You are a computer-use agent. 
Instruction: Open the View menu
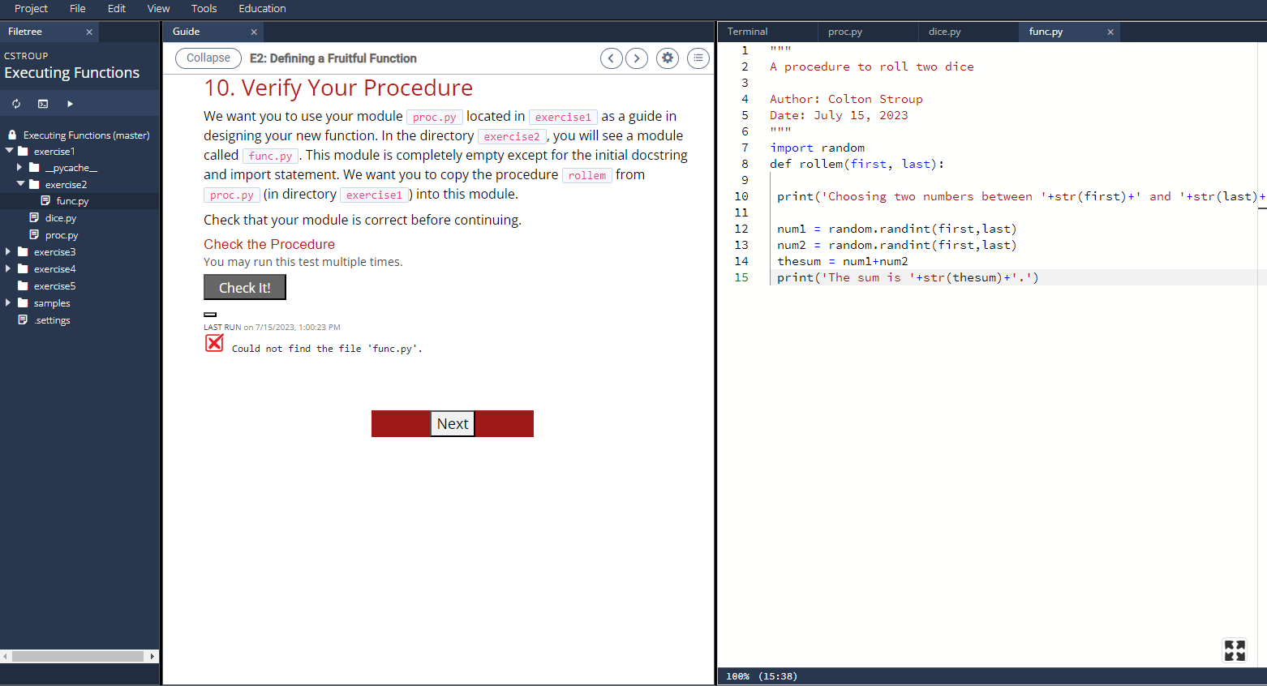coord(158,9)
